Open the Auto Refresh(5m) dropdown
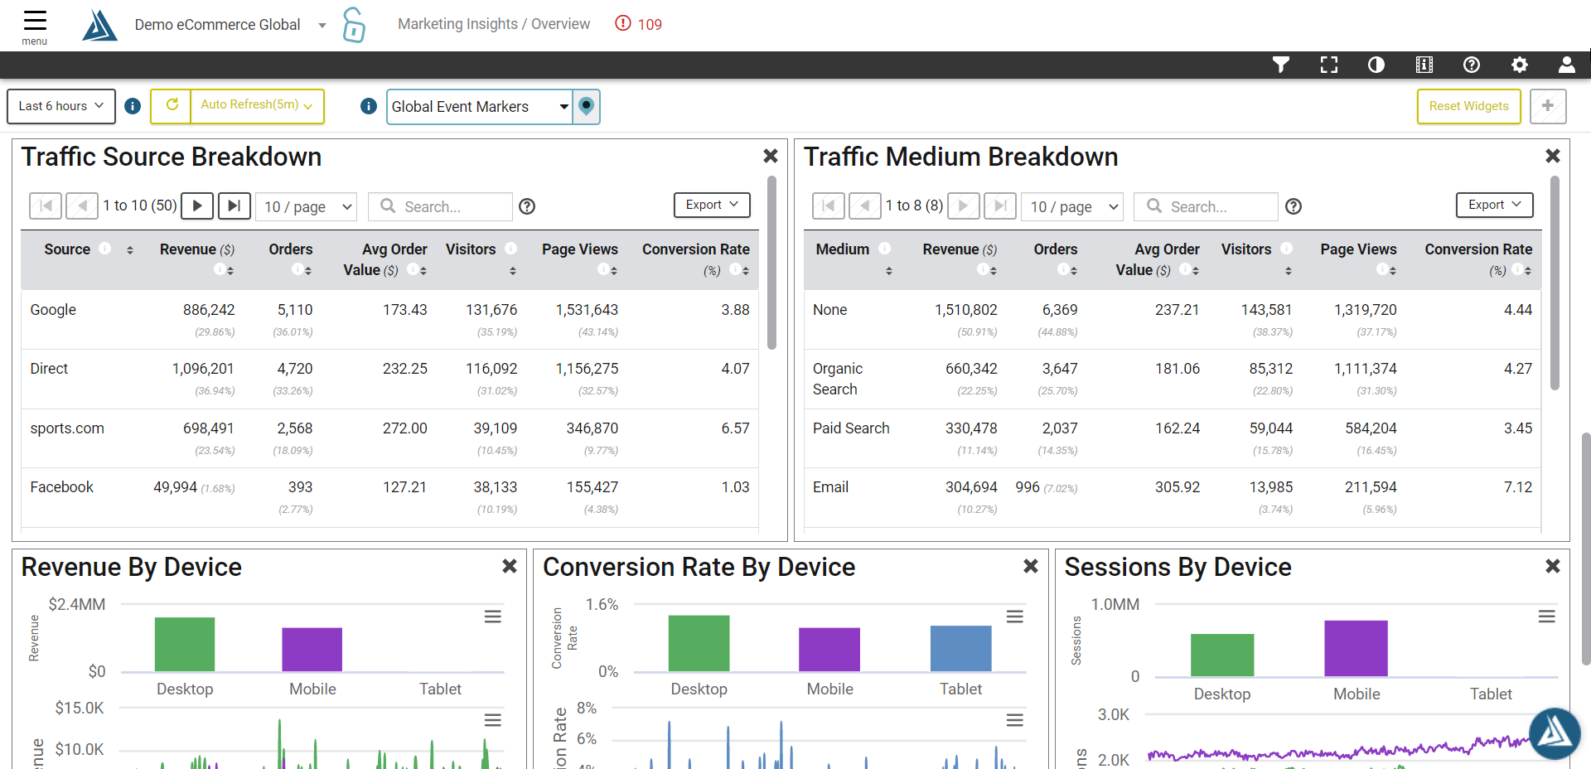1591x769 pixels. pyautogui.click(x=257, y=106)
